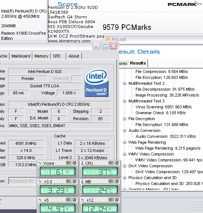Select Grammar Check 6.105 KB/s result

pyautogui.click(x=161, y=113)
